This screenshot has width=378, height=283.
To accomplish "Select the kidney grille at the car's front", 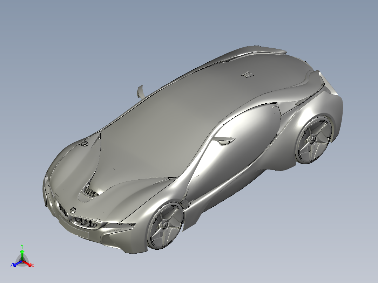I will [86, 223].
